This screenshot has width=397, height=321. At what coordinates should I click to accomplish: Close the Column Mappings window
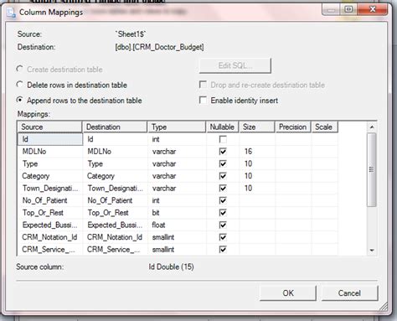tap(372, 9)
